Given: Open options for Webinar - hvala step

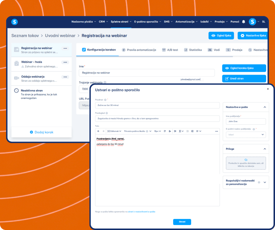Looking at the screenshot, I should (x=65, y=62).
